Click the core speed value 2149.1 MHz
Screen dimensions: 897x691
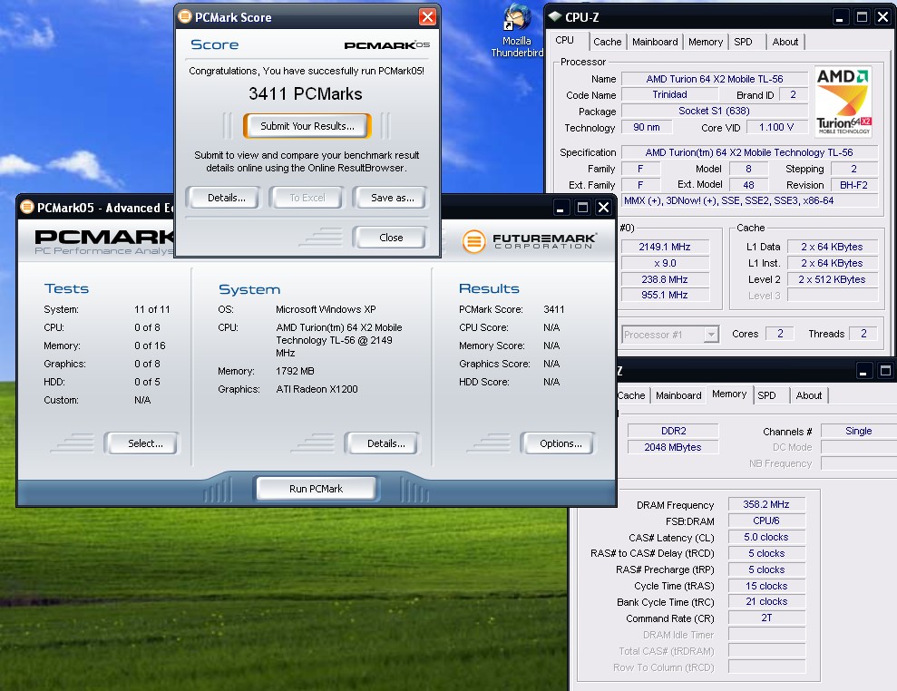665,247
